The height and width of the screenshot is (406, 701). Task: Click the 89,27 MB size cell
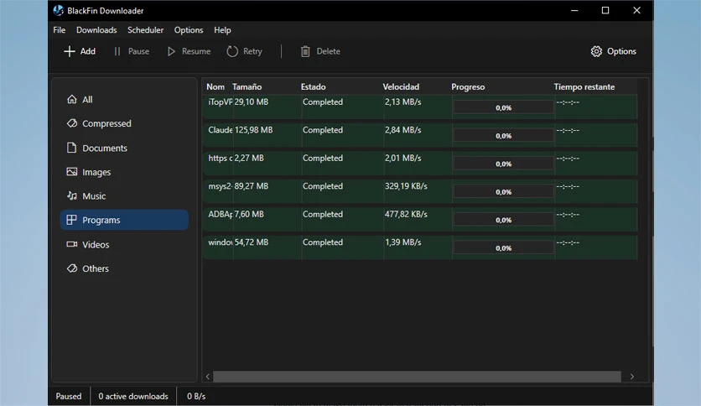(x=252, y=186)
